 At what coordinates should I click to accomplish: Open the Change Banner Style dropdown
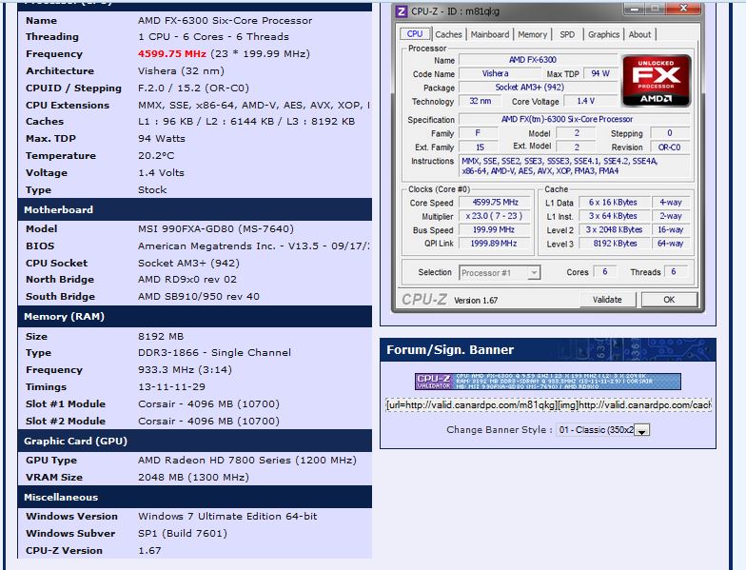pyautogui.click(x=603, y=430)
